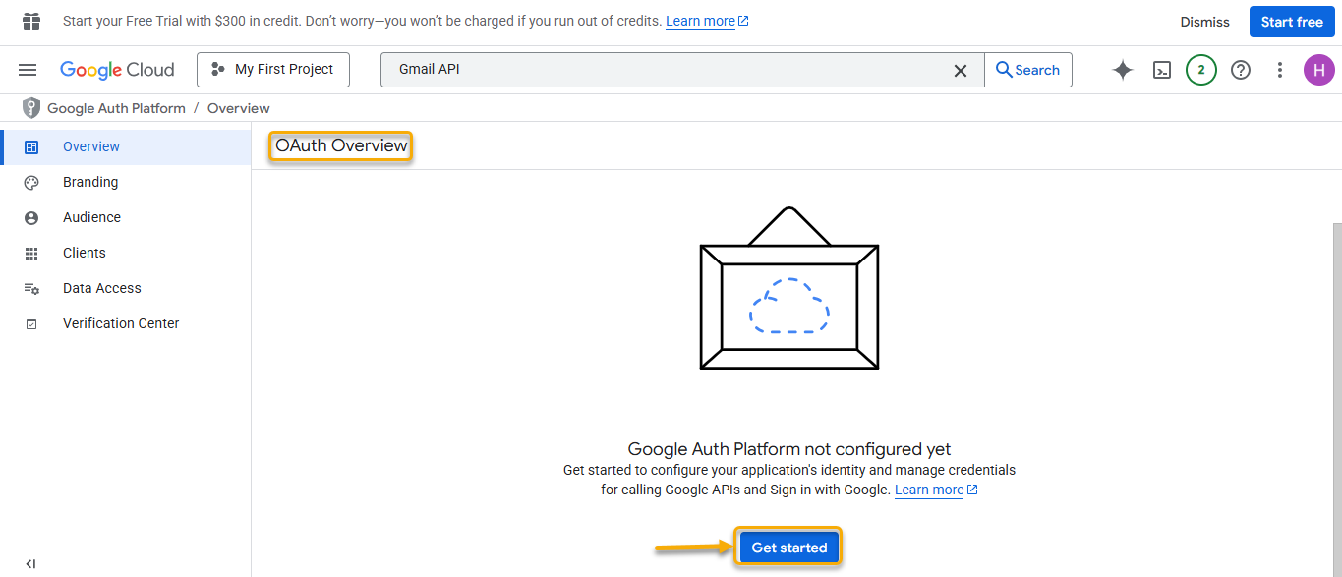
Task: Select Branding in the sidebar
Action: [x=90, y=182]
